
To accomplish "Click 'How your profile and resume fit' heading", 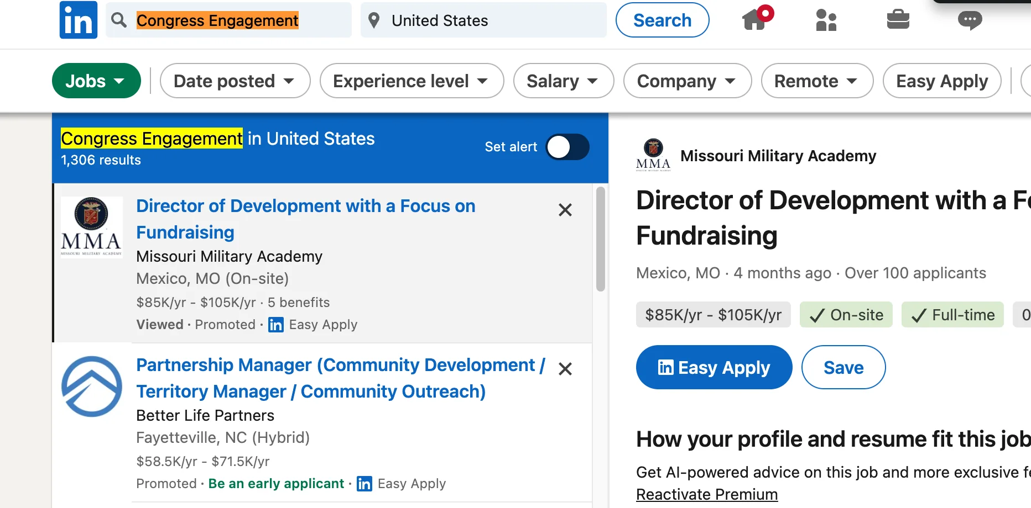I will tap(834, 439).
